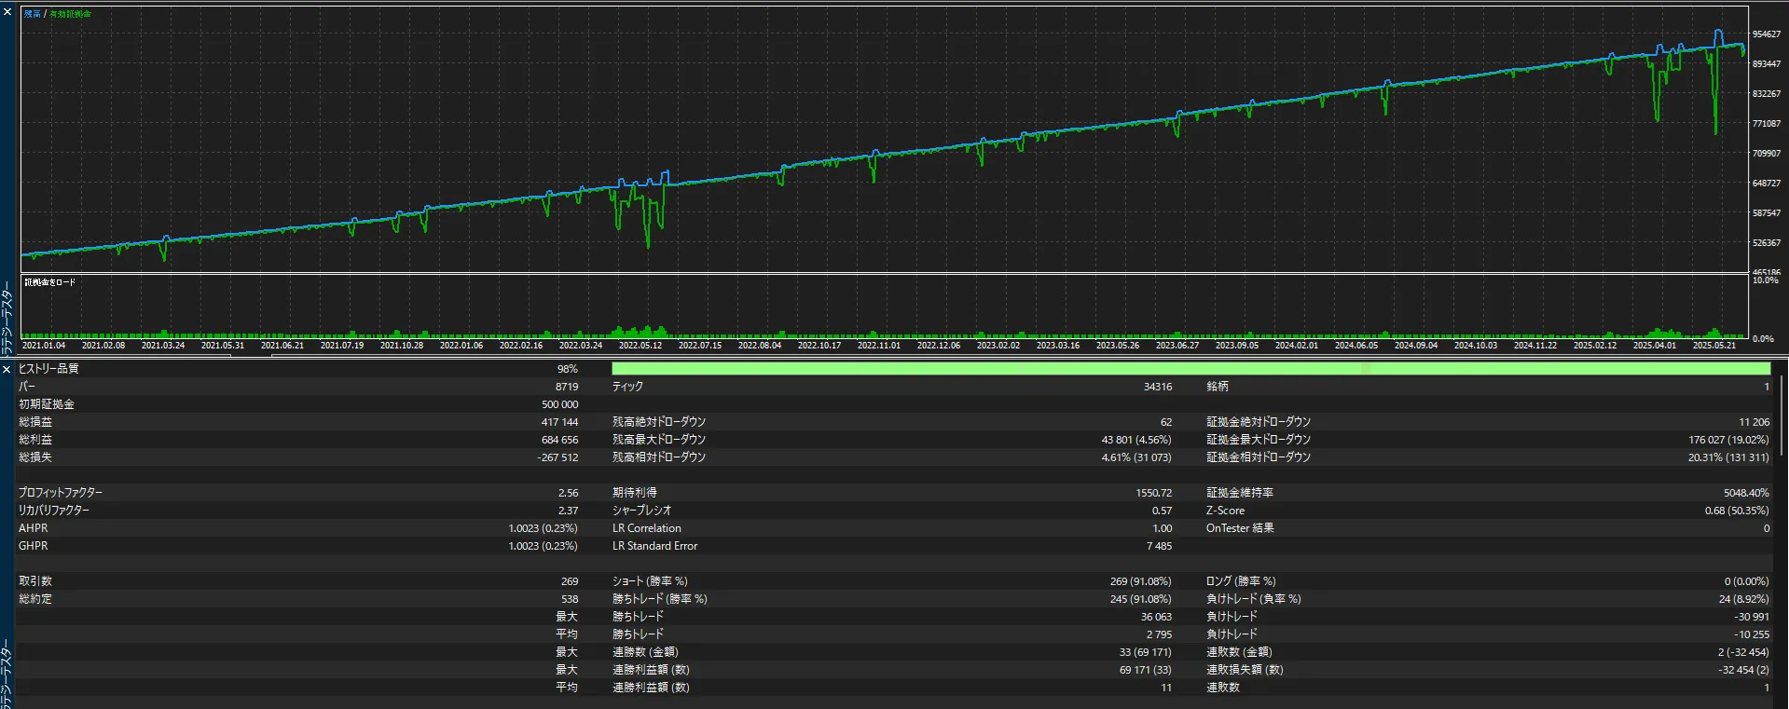Click the largest winning trade value 36 063

[x=1157, y=617]
